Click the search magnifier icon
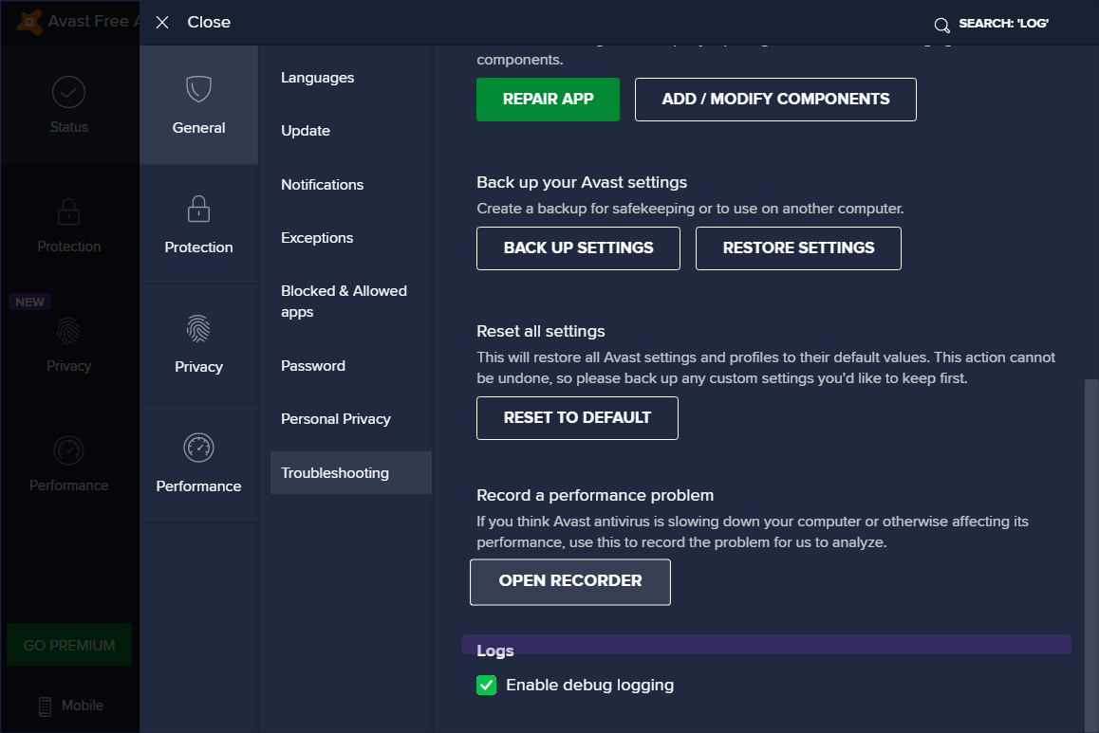 pyautogui.click(x=942, y=26)
